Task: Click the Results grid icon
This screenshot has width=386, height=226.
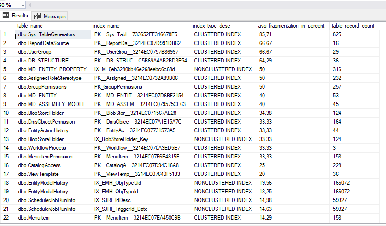Action: click(x=6, y=16)
